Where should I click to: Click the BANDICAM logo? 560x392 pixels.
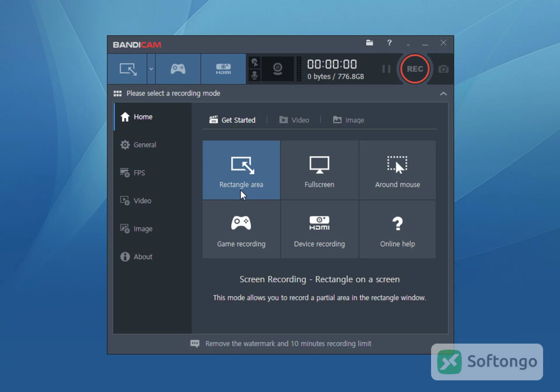pyautogui.click(x=137, y=45)
